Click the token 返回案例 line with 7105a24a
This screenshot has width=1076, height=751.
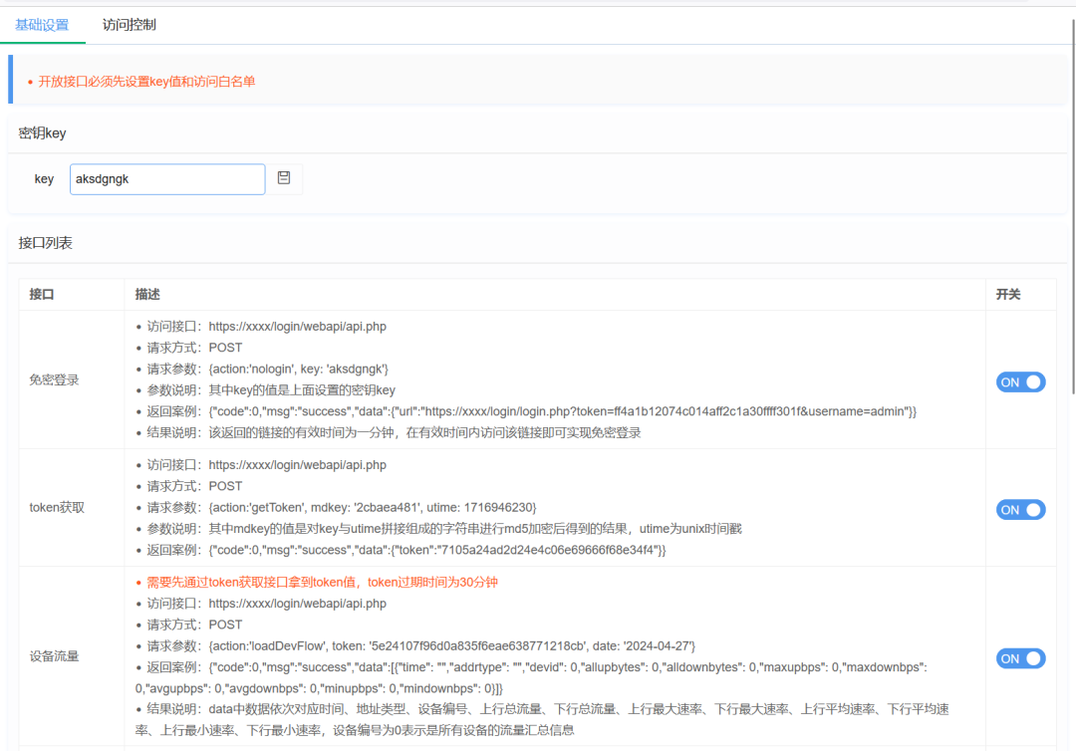pos(406,550)
